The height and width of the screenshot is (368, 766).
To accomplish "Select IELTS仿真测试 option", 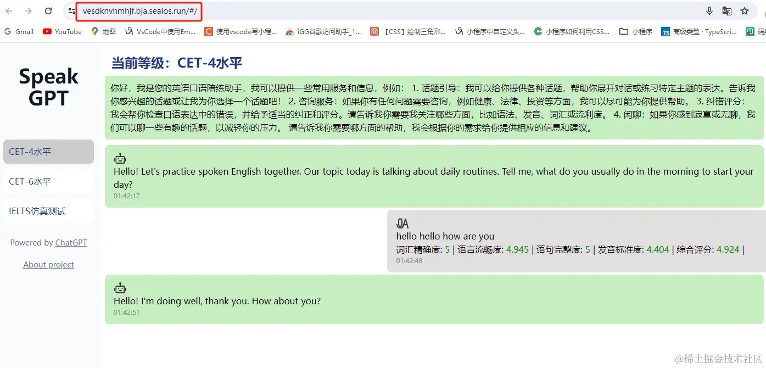I will (x=48, y=211).
